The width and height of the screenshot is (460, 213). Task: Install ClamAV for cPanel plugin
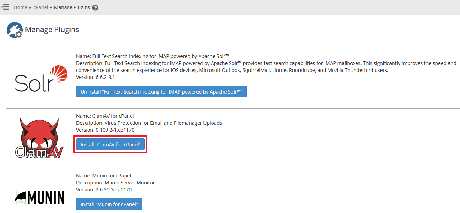pos(110,144)
